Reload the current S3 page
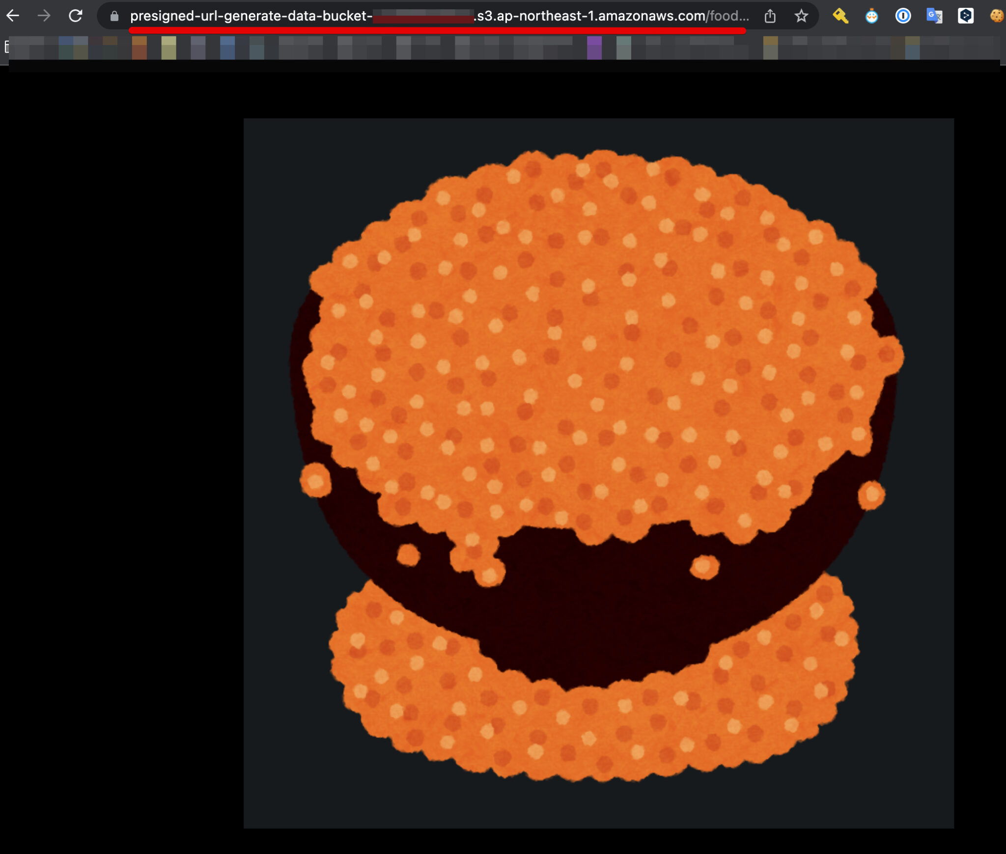 click(x=76, y=16)
